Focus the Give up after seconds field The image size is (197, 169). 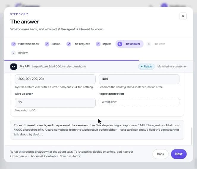click(x=55, y=102)
